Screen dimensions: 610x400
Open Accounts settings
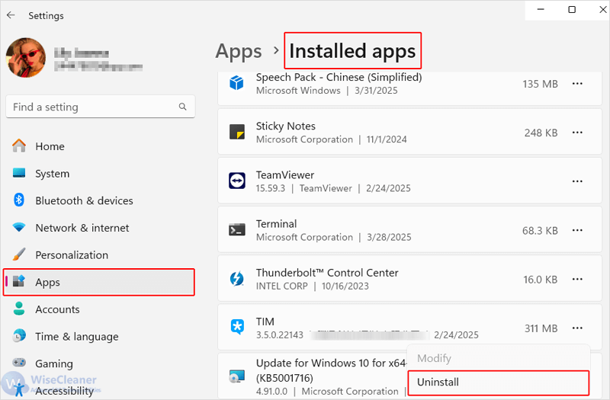(99, 309)
